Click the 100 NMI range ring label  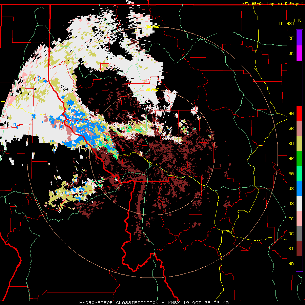point(152,27)
